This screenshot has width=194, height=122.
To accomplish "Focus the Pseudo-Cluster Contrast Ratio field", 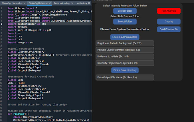I will tap(125, 50).
